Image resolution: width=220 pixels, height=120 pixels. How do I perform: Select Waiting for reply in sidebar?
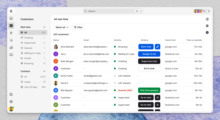[x=33, y=53]
